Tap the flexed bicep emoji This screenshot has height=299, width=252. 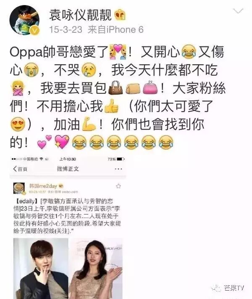[x=89, y=124]
